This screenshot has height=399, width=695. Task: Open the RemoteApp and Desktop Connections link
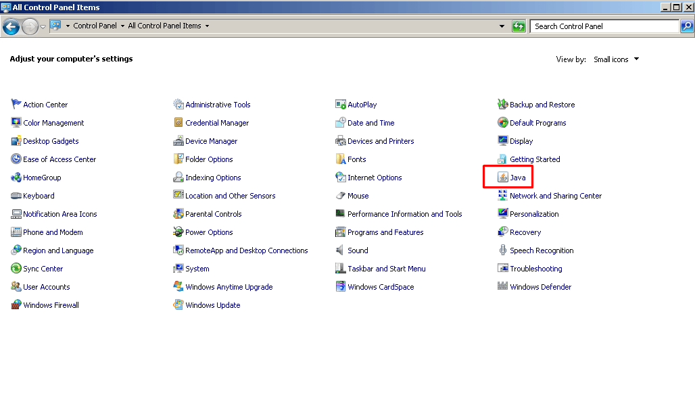coord(247,250)
